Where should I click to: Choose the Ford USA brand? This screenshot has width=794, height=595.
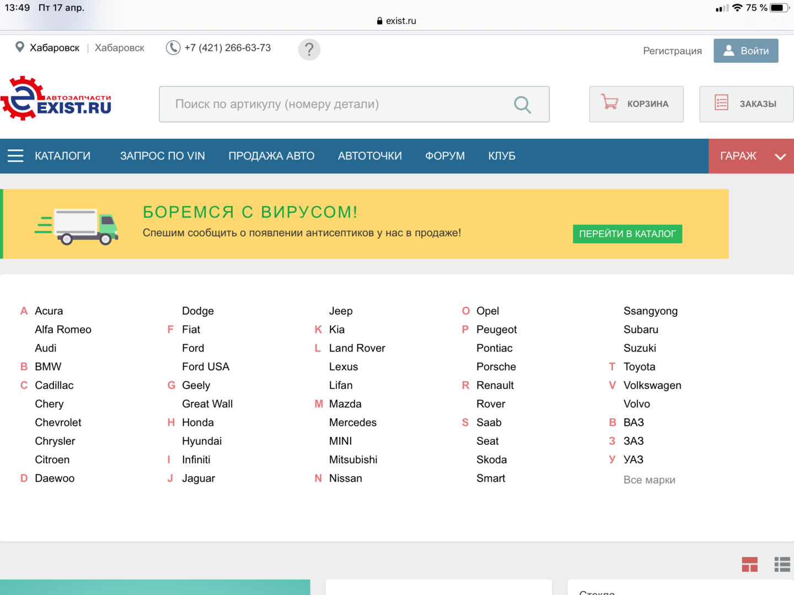(206, 367)
